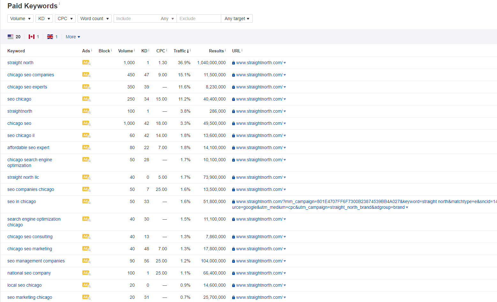Click the lock icon on the "straight north llc" URL
Viewport: 497px width, 302px height.
[x=233, y=177]
